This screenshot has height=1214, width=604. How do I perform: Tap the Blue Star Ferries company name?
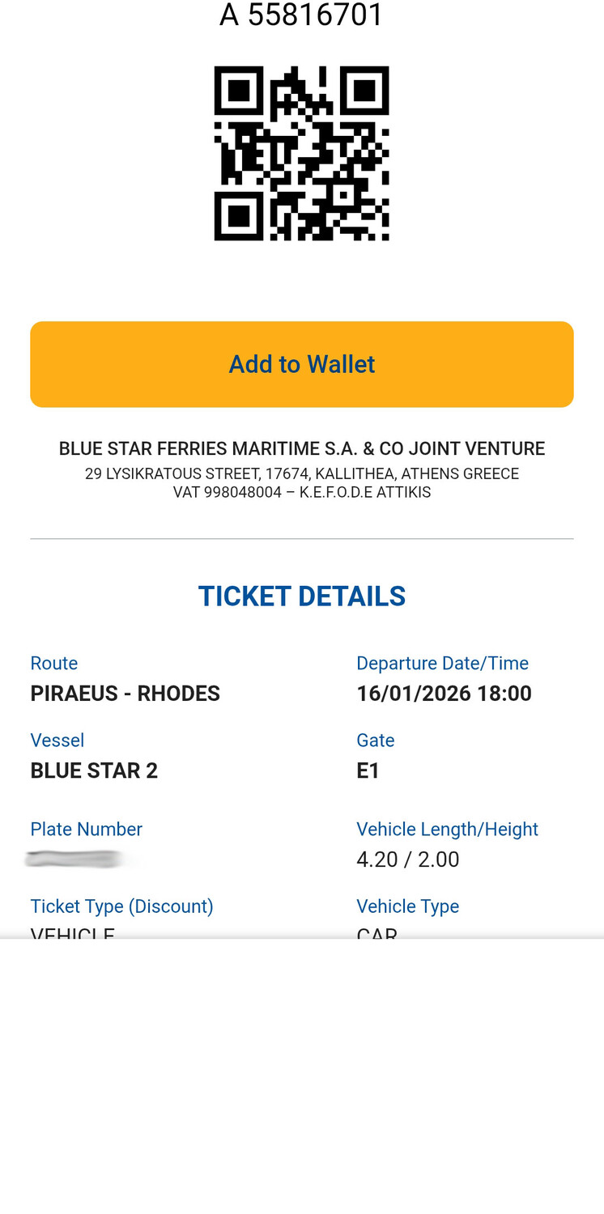pyautogui.click(x=302, y=448)
